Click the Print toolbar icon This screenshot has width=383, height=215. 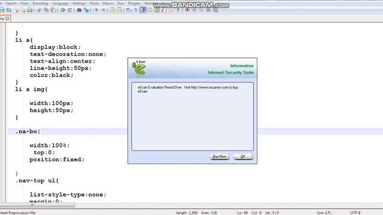[30, 10]
